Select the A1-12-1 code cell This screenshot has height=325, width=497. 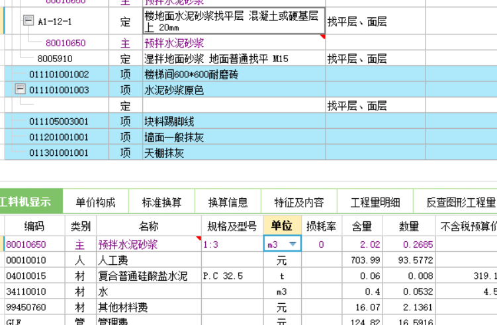click(55, 22)
